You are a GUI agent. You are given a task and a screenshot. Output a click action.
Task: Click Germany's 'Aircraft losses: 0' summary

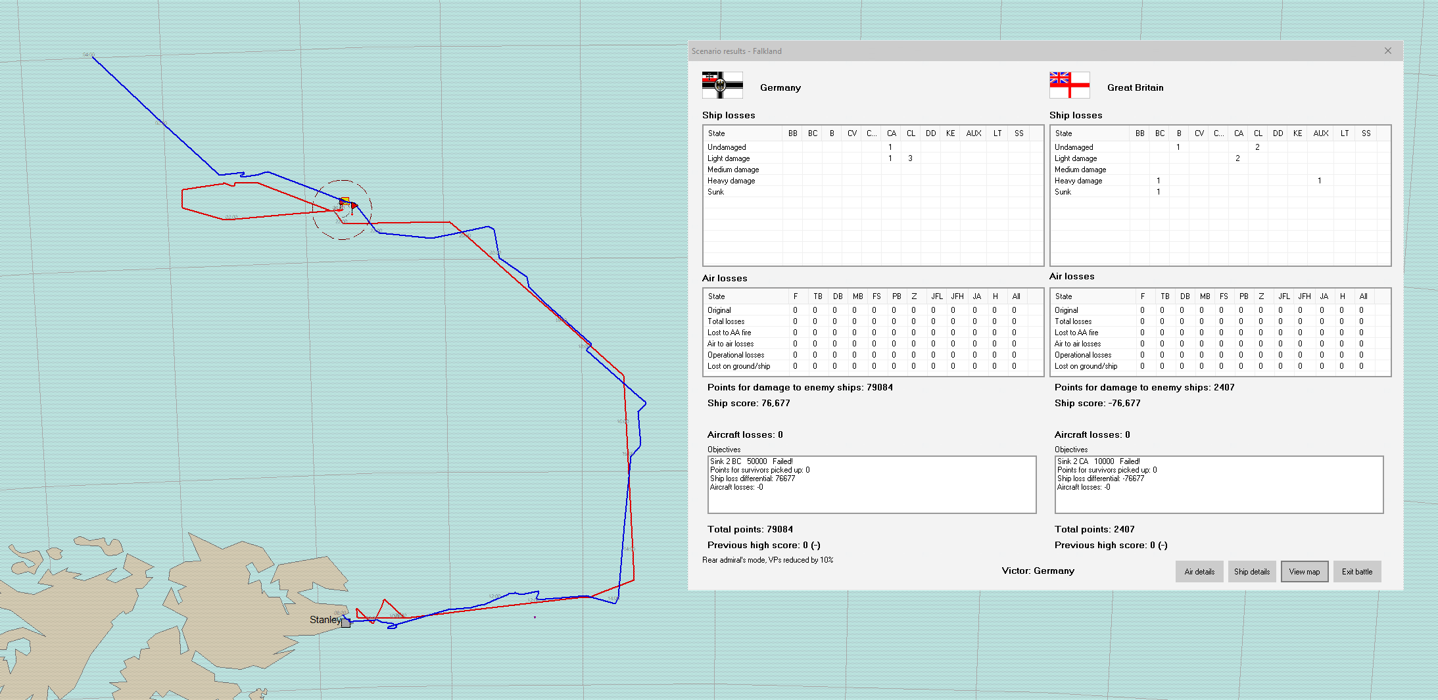click(x=745, y=434)
